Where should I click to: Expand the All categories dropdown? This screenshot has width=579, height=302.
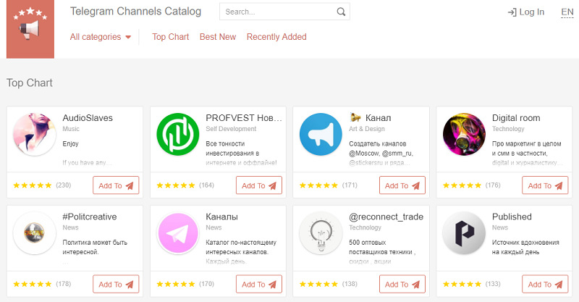(x=101, y=37)
